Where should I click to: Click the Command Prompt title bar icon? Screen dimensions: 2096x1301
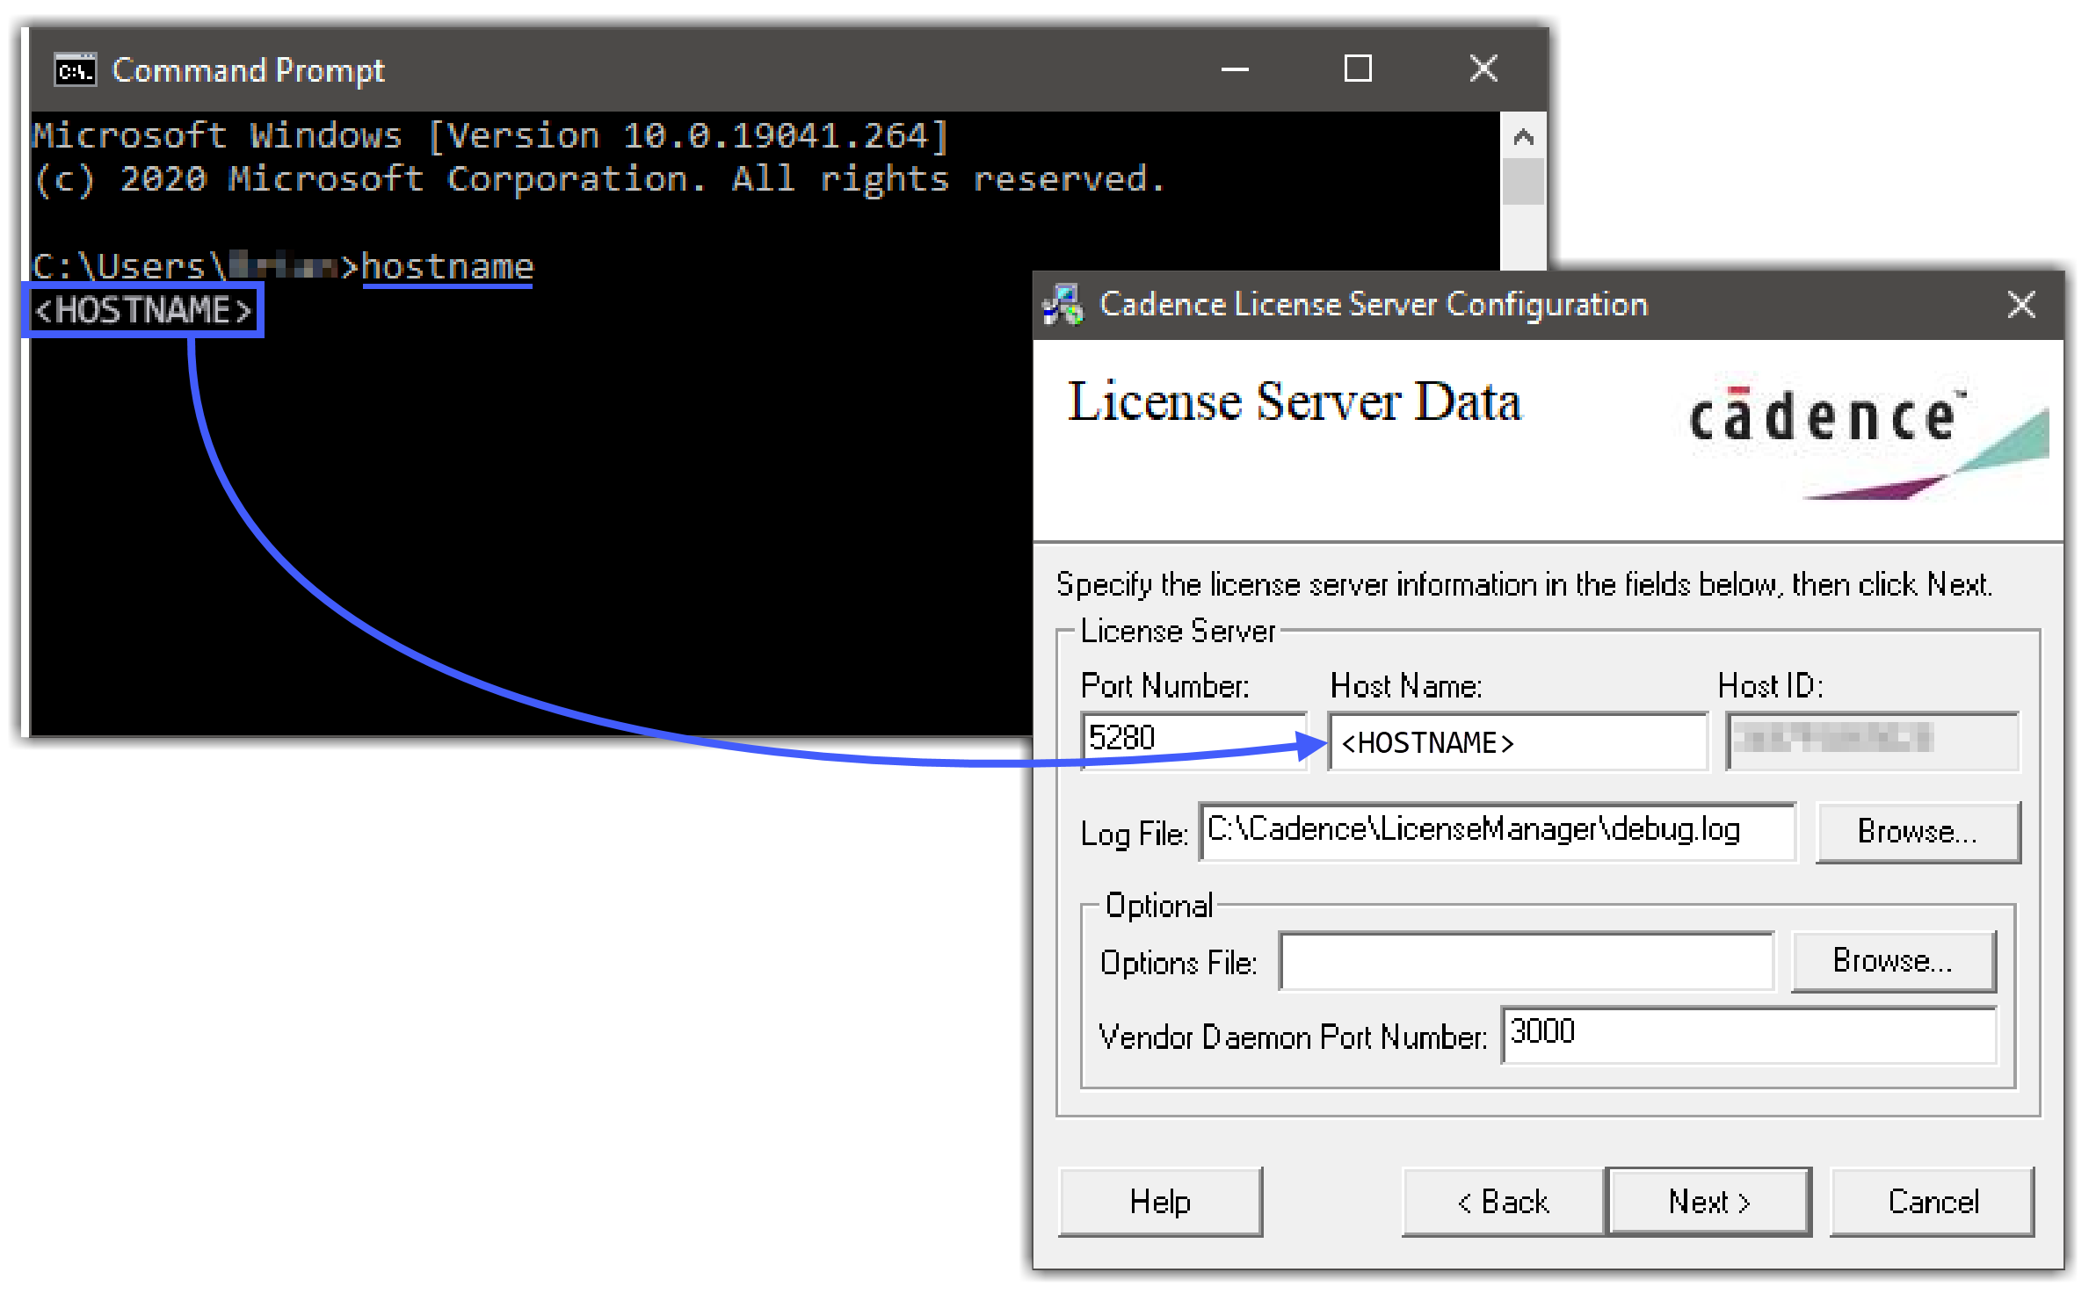75,70
